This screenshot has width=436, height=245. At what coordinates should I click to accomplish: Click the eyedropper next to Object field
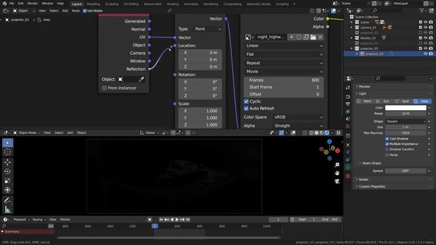[141, 80]
